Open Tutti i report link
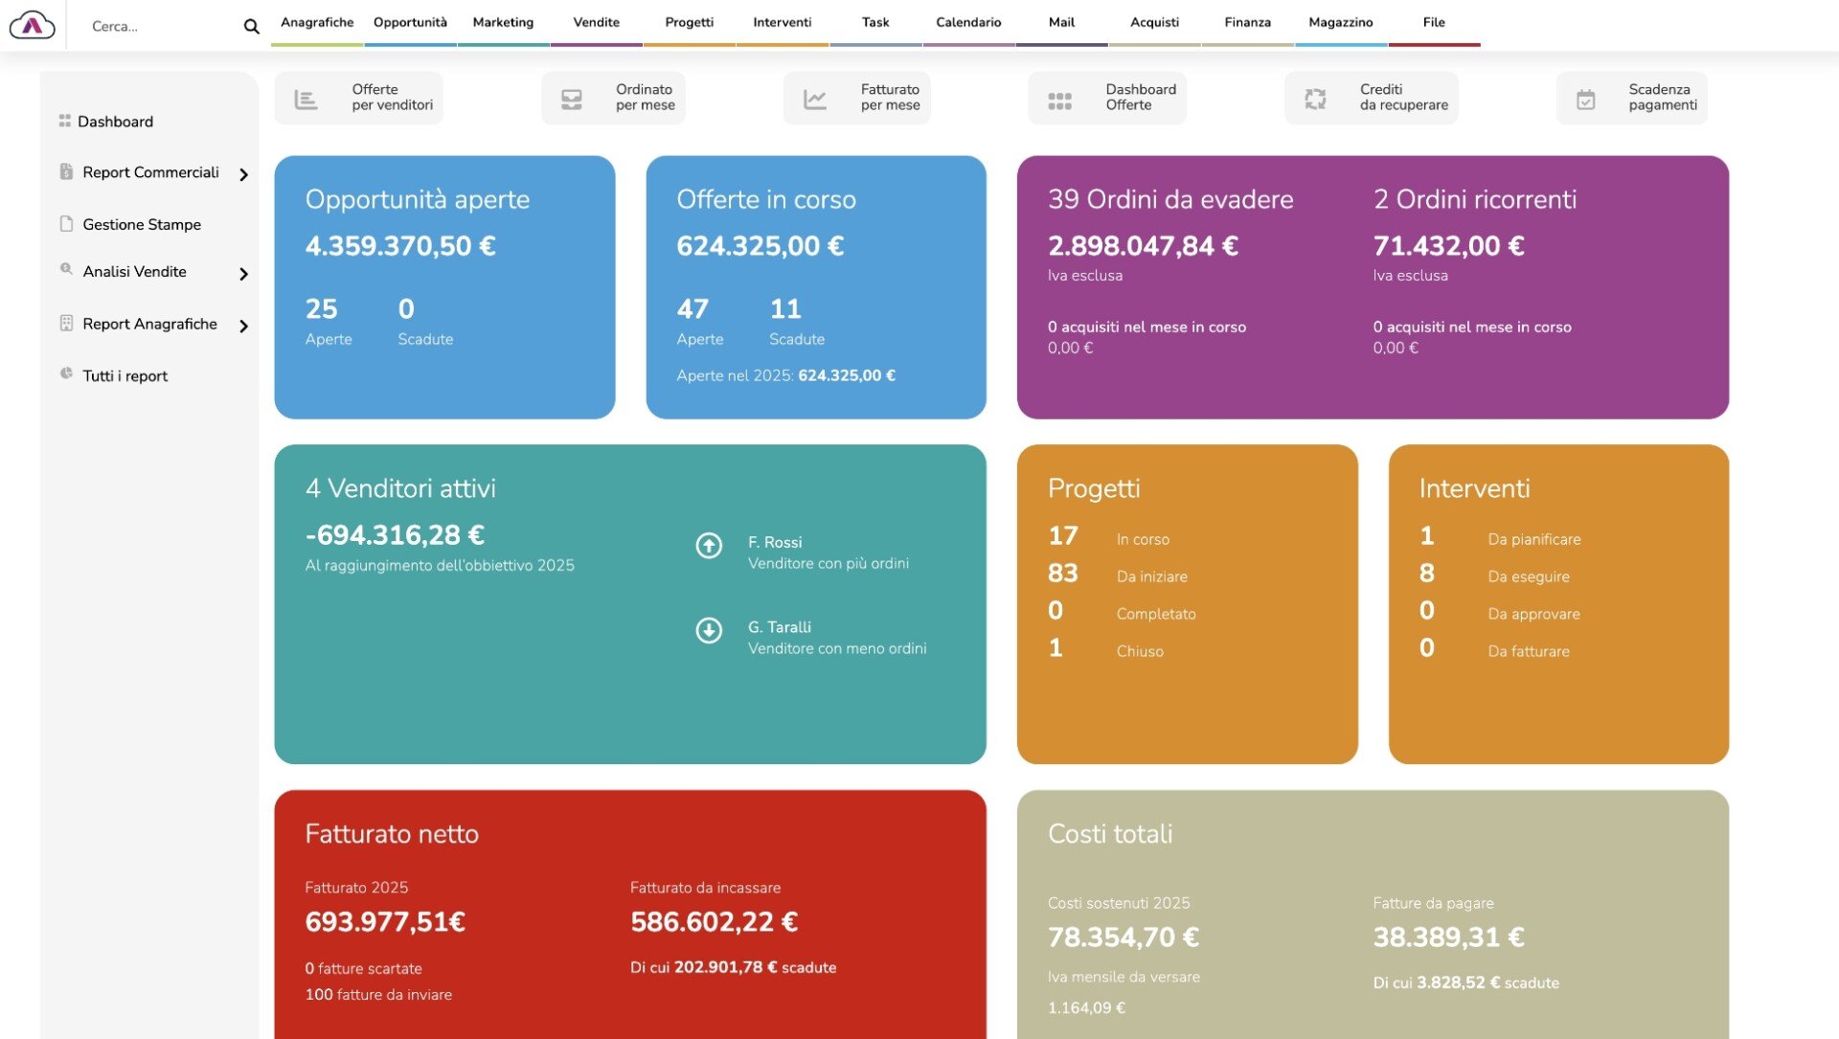The height and width of the screenshot is (1039, 1839). [x=125, y=375]
